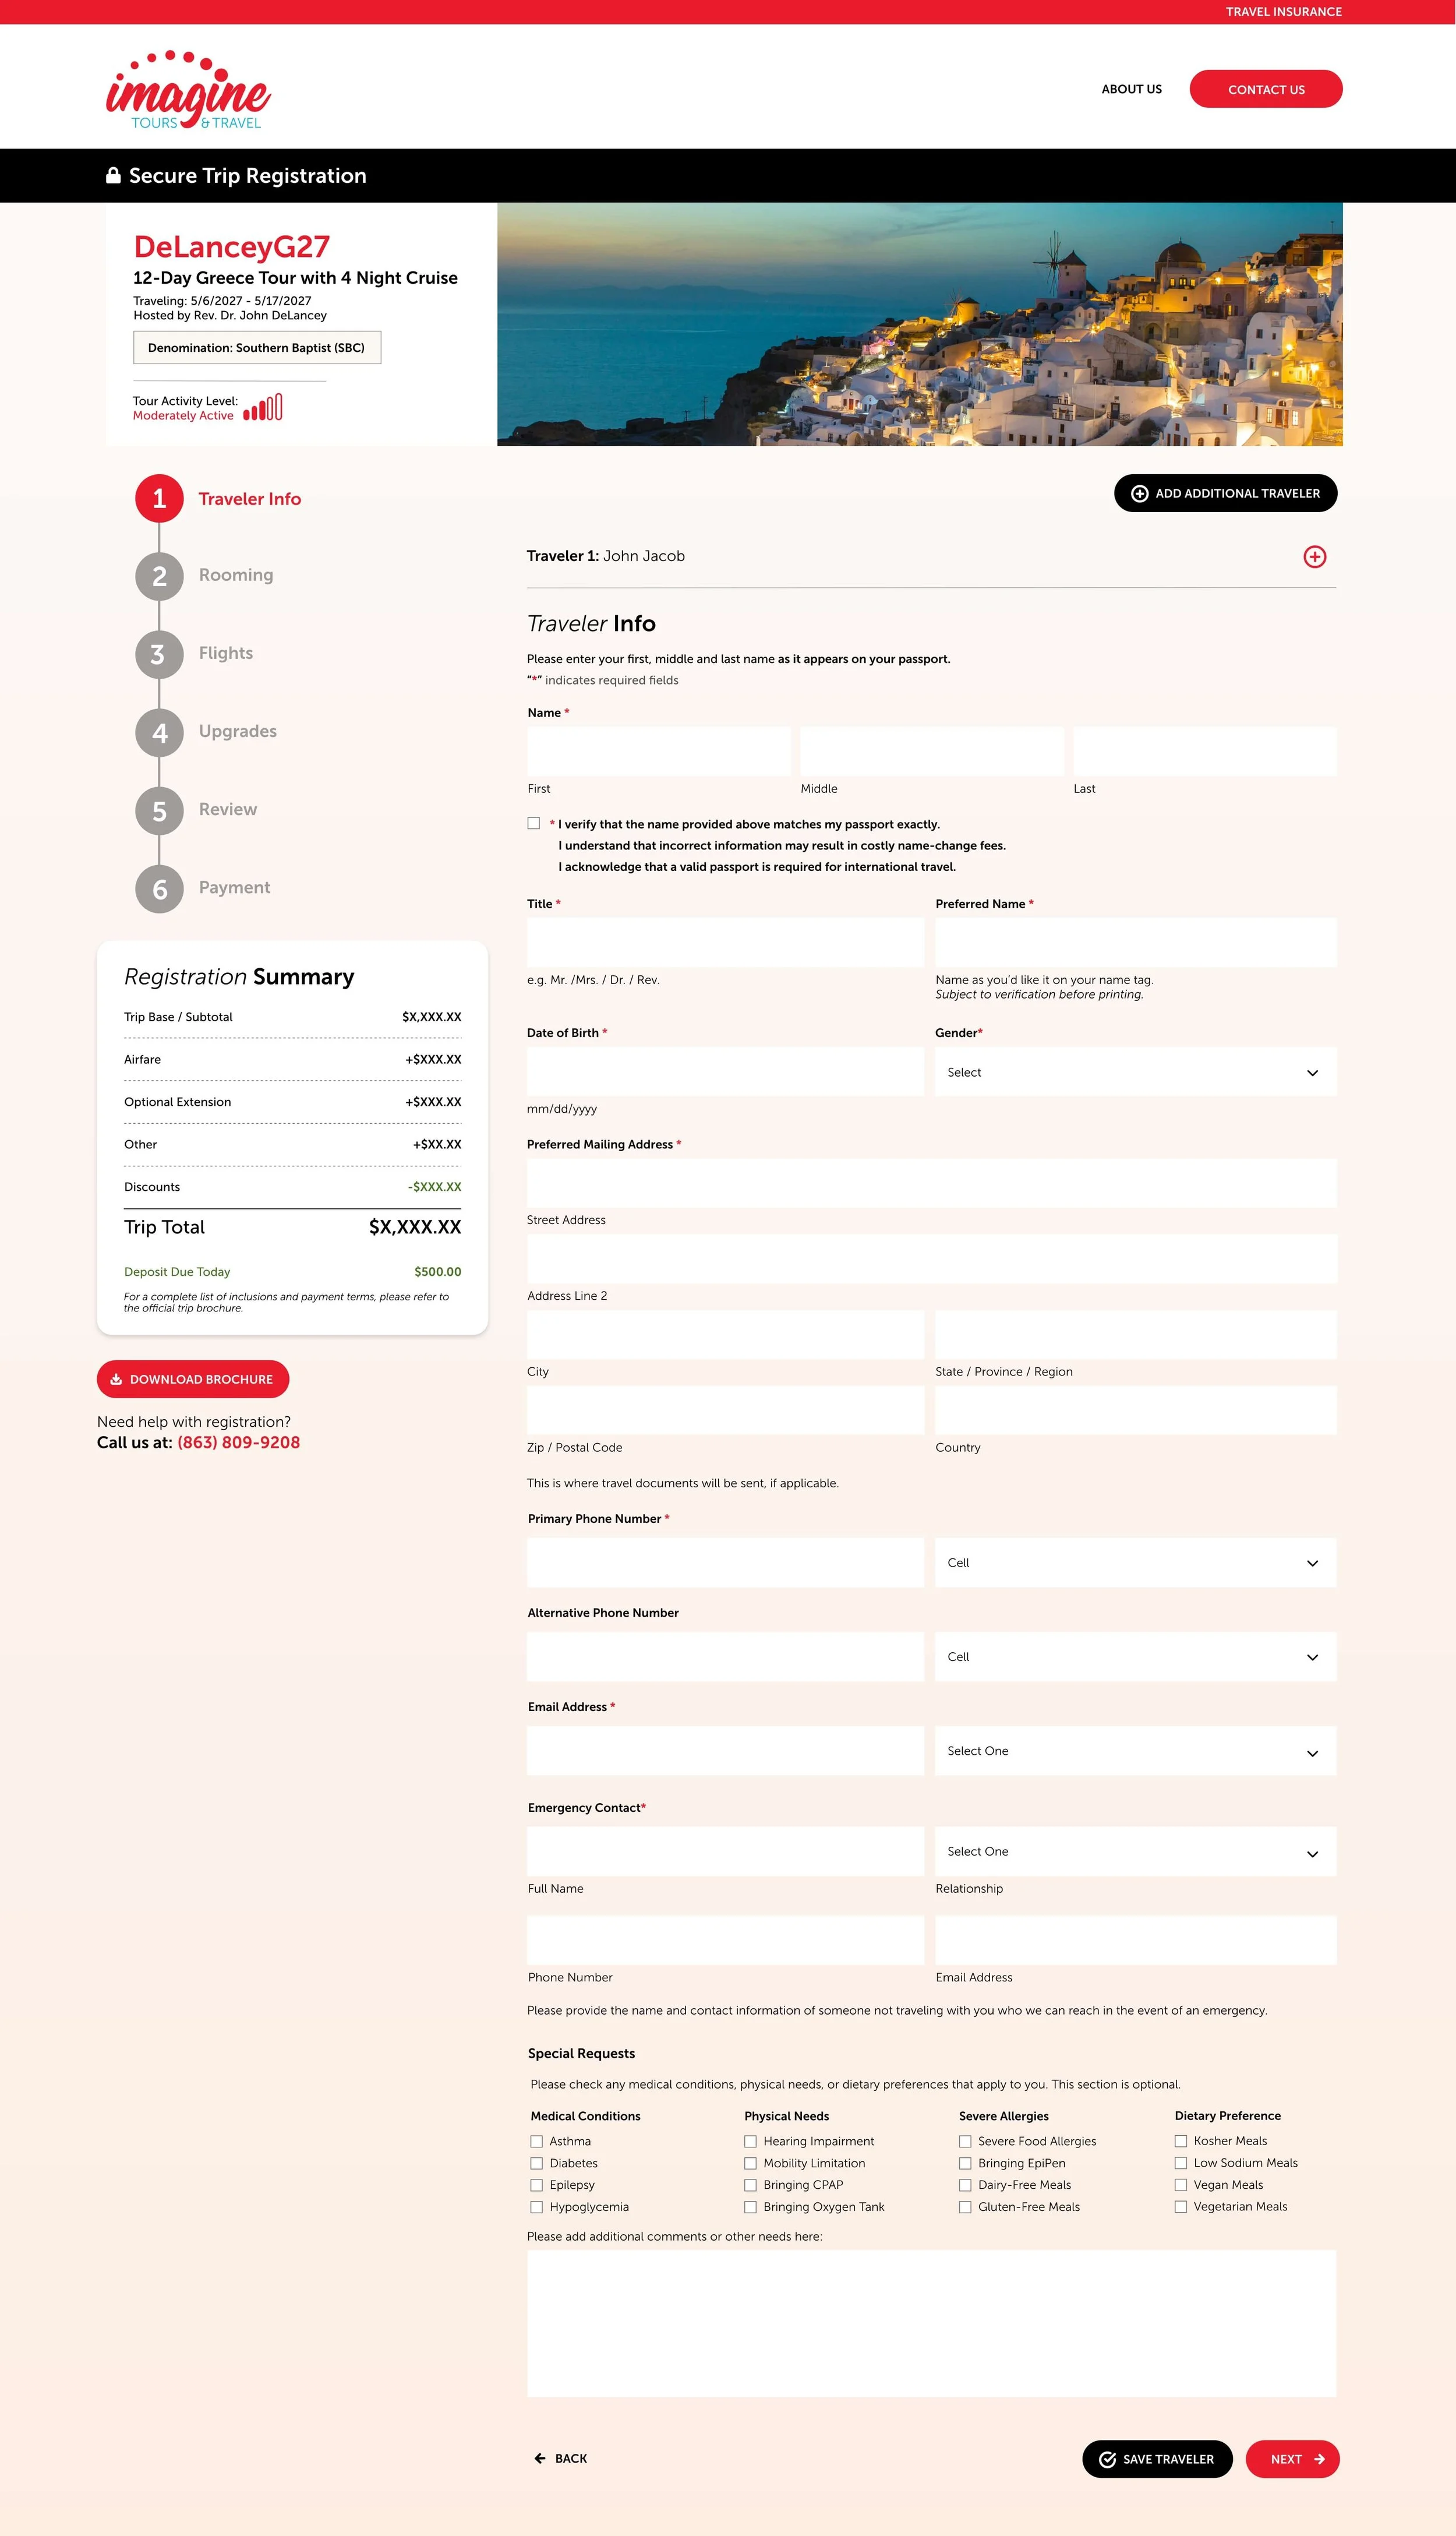This screenshot has width=1456, height=2536.
Task: Click the Imagine Tours & Travel logo
Action: pos(188,90)
